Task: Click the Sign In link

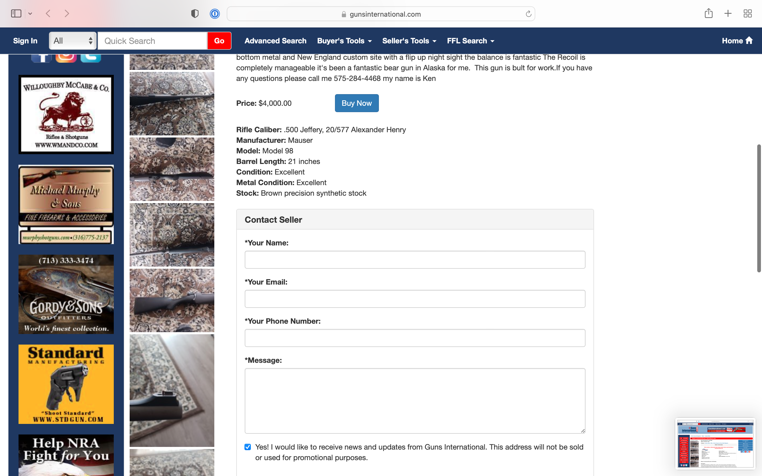Action: pos(25,41)
